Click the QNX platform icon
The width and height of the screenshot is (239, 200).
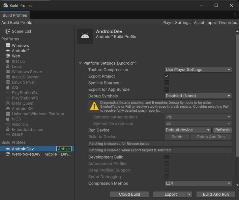click(8, 135)
